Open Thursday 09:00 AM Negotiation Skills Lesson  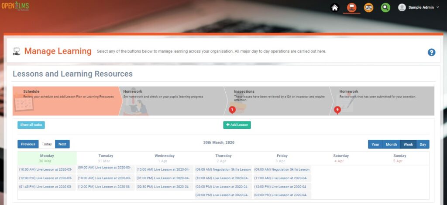click(x=223, y=170)
